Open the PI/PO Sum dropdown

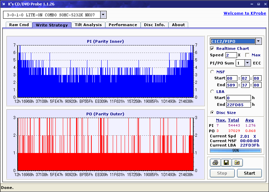(248, 63)
